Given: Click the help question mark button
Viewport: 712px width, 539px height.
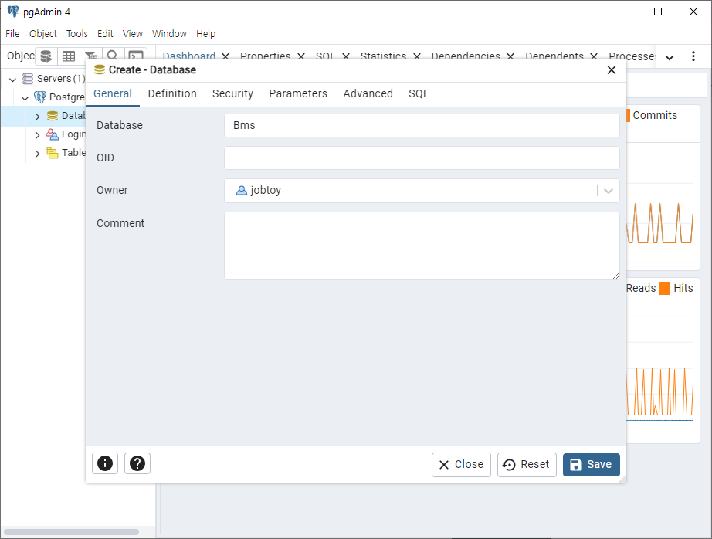Looking at the screenshot, I should pos(137,463).
